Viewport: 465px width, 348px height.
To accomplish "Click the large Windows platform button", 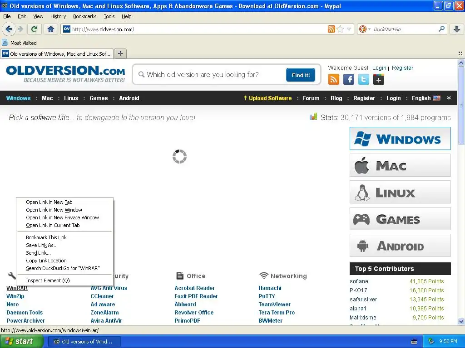I will point(400,139).
